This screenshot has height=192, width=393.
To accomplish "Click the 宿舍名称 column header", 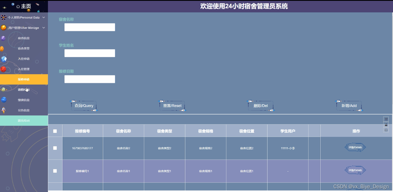I will point(123,131).
